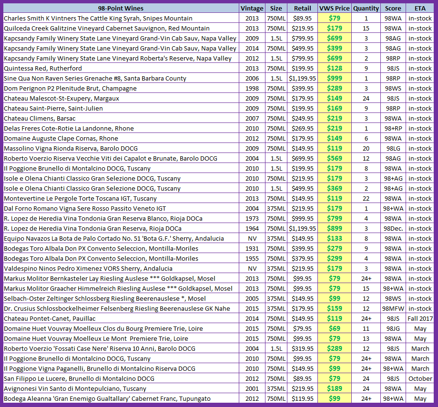438x407 pixels.
Task: Select 'Valdespino Ninos Pedro Ximenez VORS Sherry'
Action: click(88, 269)
